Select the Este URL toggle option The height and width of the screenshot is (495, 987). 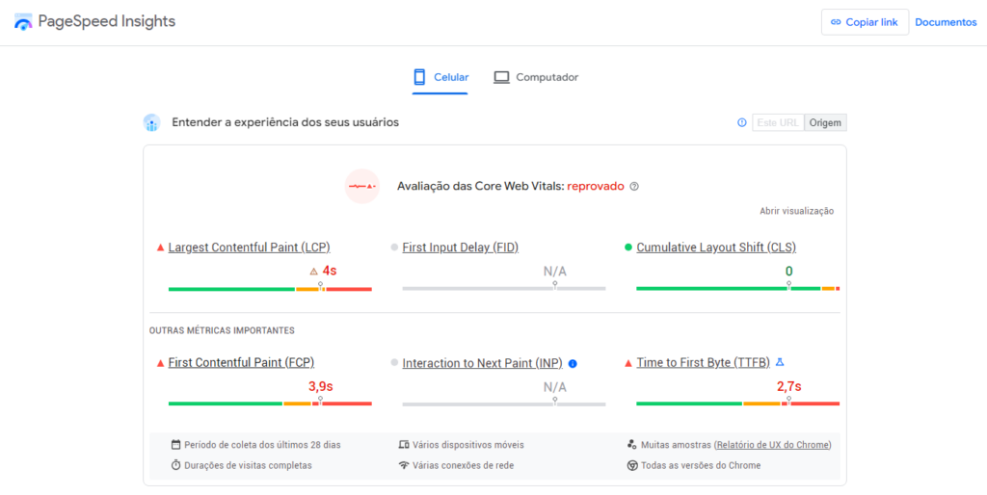click(x=778, y=122)
